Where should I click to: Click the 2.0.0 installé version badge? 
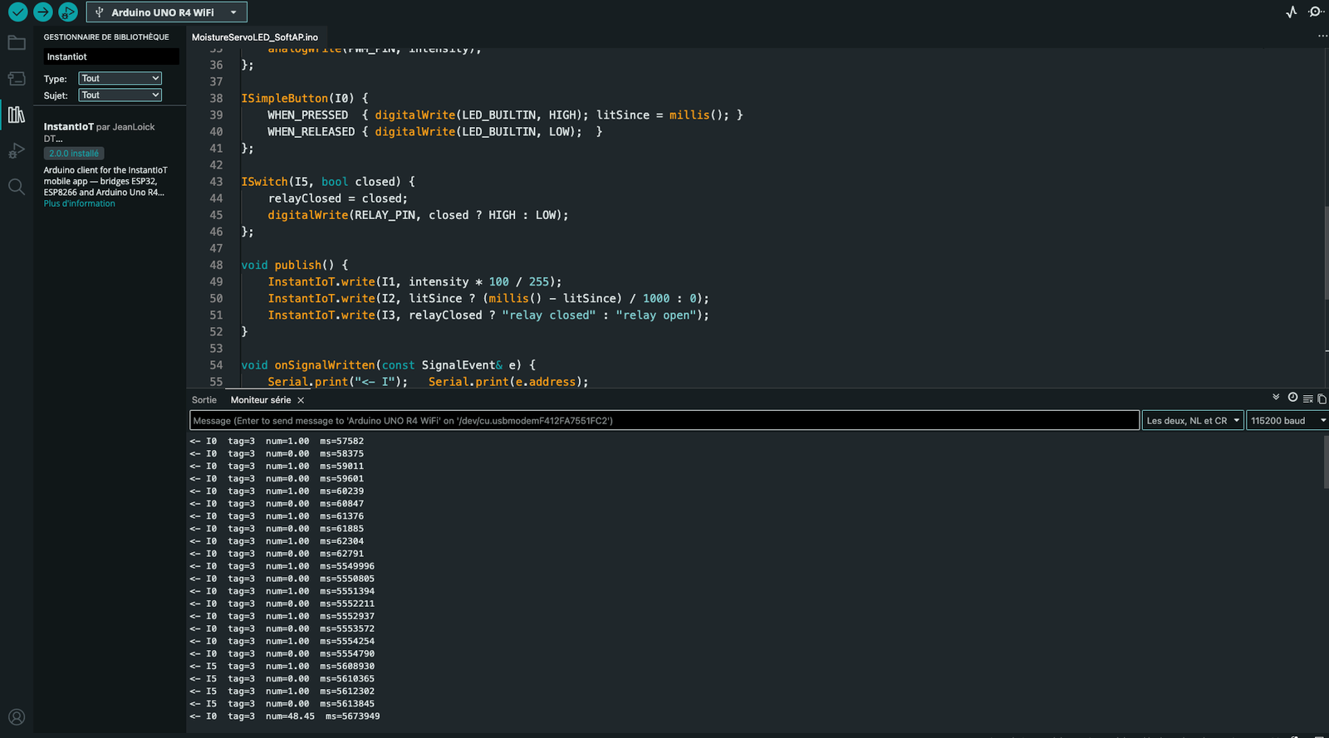74,154
